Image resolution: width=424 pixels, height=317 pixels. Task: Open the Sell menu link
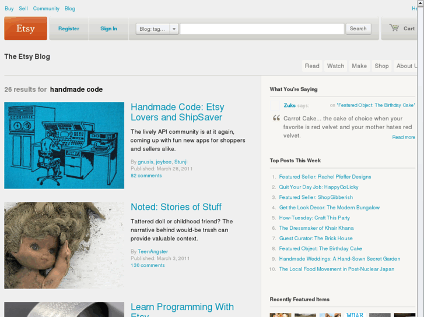click(23, 9)
